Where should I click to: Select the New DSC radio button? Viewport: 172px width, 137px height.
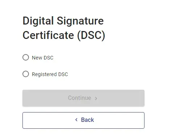[x=26, y=57]
